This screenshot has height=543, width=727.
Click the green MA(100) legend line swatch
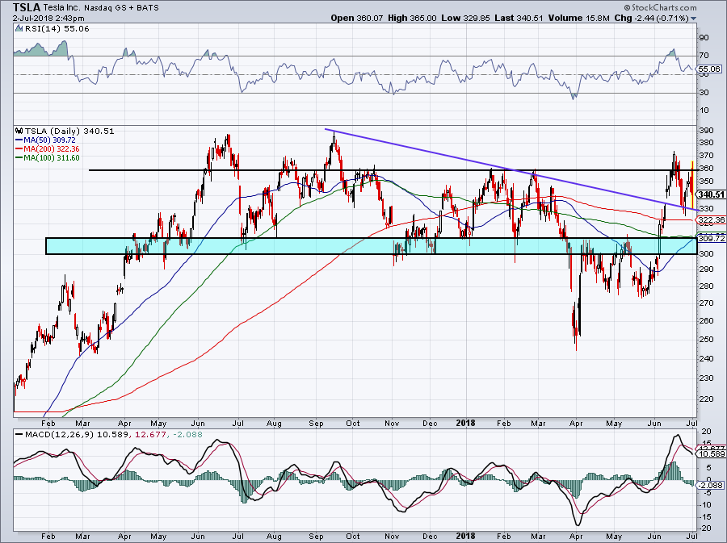[19, 158]
